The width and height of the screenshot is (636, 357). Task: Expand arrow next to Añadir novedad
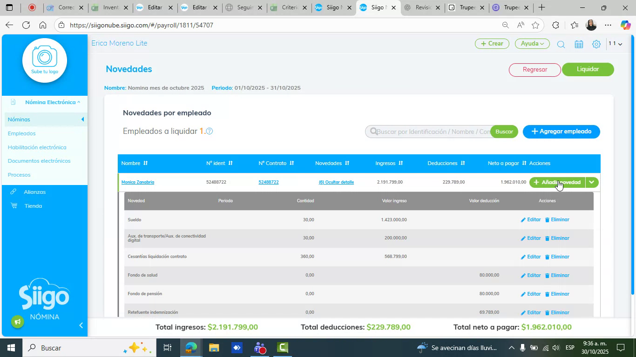point(592,182)
